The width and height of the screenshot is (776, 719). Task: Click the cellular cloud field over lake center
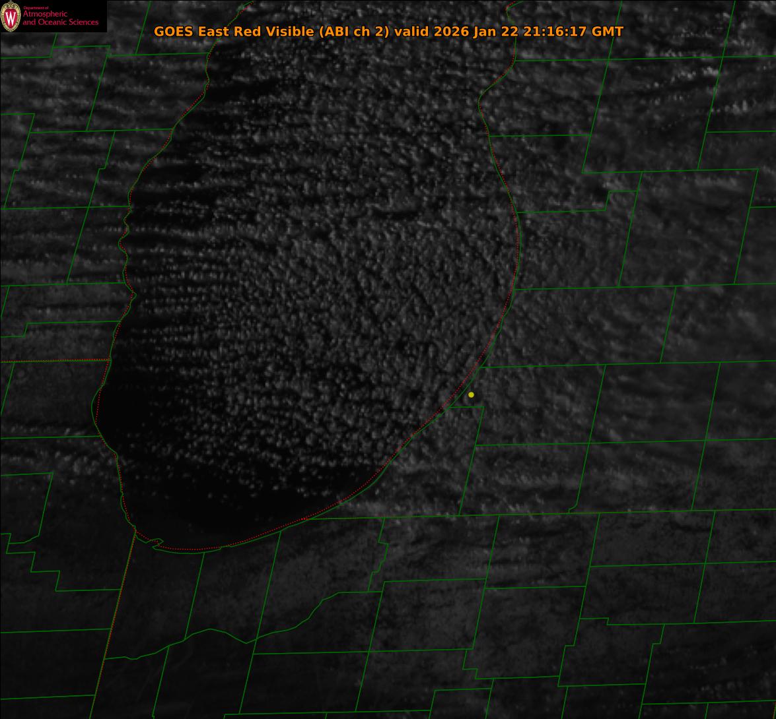coord(330,264)
